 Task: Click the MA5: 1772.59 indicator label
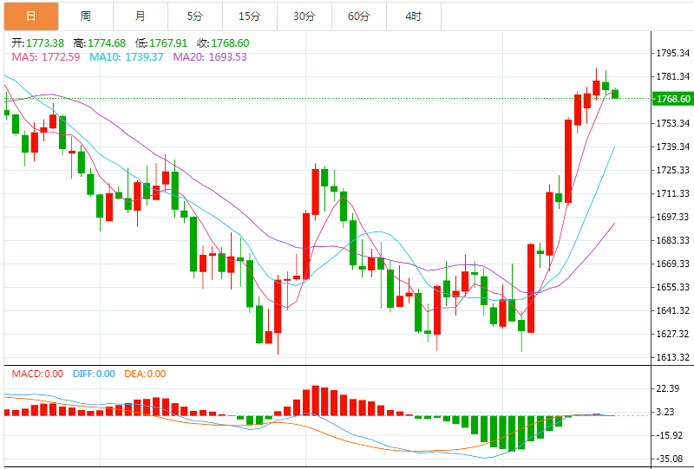point(46,57)
